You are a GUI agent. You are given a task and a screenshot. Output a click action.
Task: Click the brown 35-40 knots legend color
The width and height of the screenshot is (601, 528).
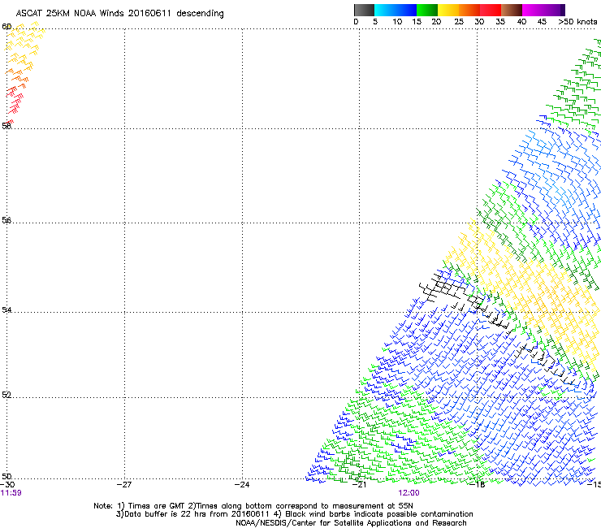(x=512, y=10)
